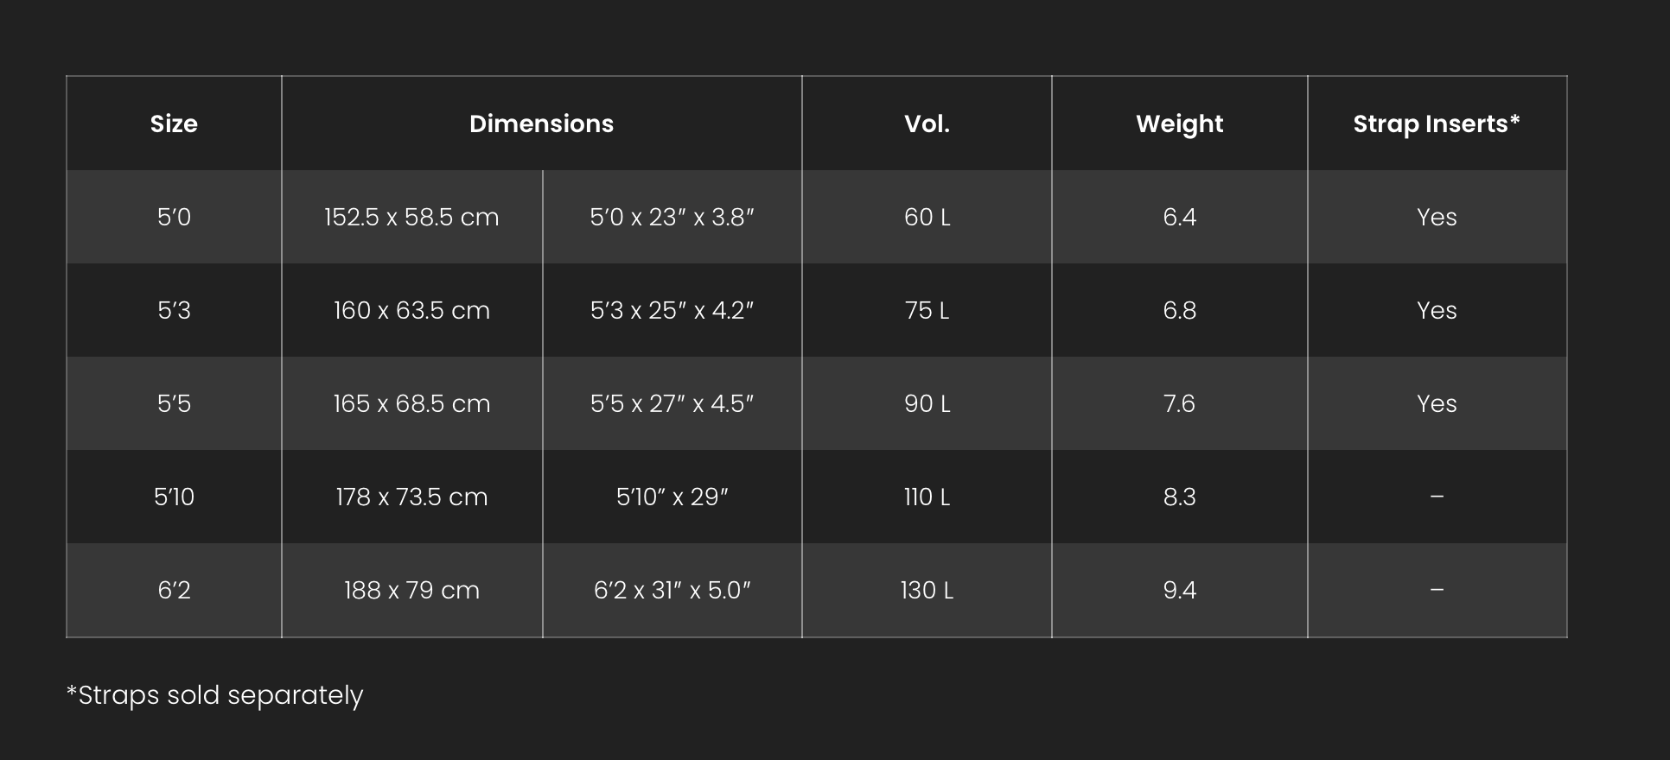The height and width of the screenshot is (760, 1670).
Task: Click the 188 x 79 cm cell
Action: [411, 590]
